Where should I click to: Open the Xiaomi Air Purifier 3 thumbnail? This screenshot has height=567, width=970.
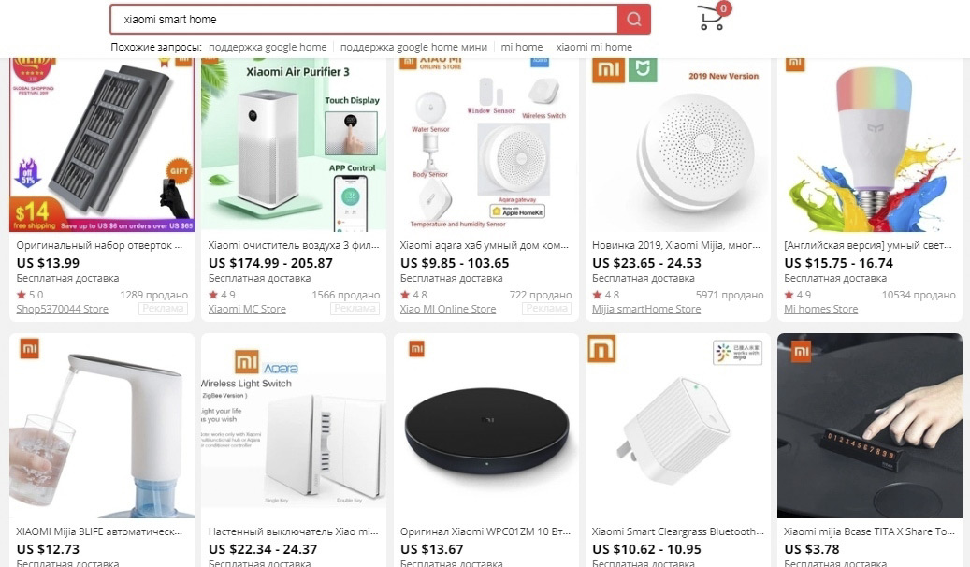pos(294,145)
